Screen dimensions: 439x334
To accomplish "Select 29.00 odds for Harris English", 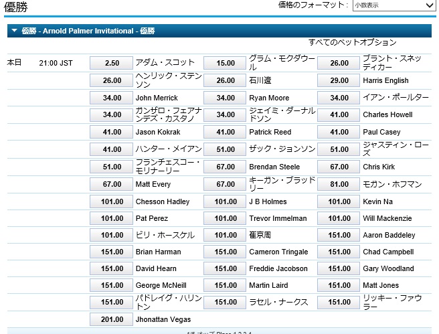I will point(339,80).
